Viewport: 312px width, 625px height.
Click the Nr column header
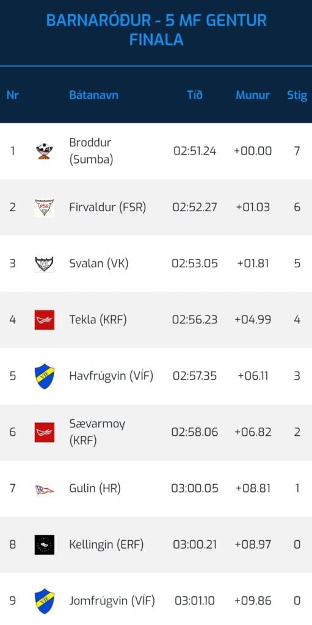13,95
